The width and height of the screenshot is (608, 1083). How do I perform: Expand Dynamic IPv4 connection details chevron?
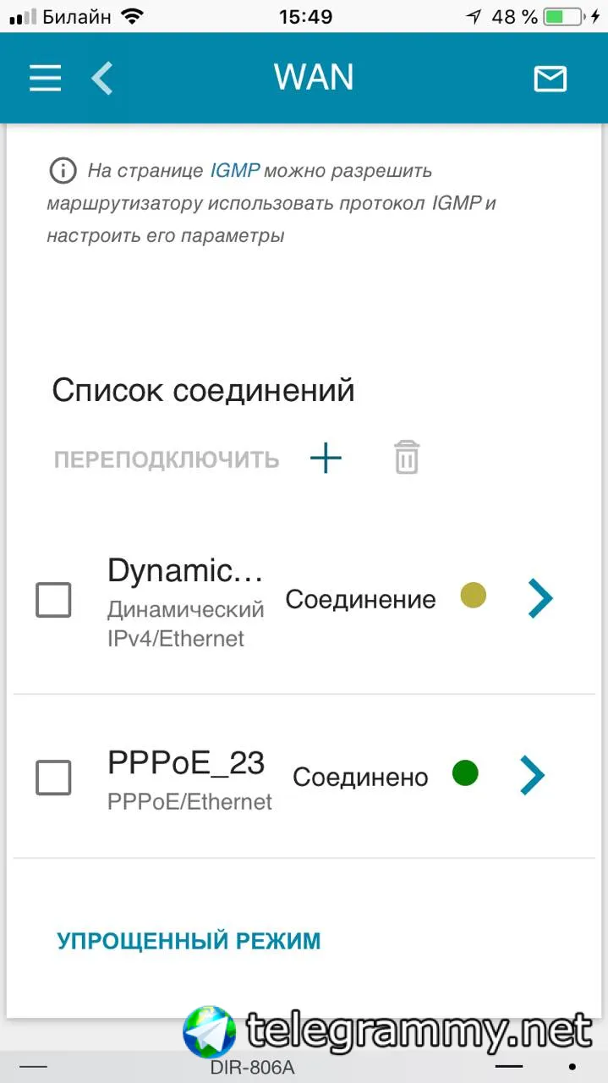[x=540, y=598]
